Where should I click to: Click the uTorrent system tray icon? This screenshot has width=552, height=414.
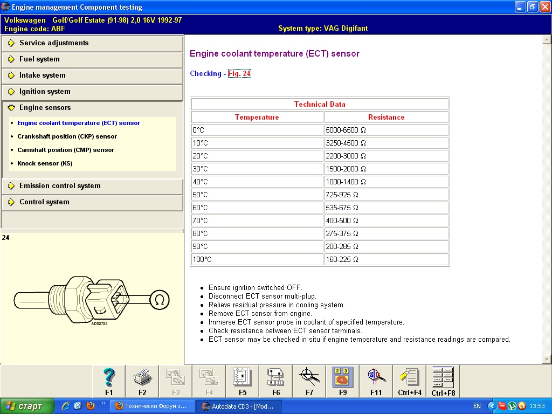coord(512,406)
